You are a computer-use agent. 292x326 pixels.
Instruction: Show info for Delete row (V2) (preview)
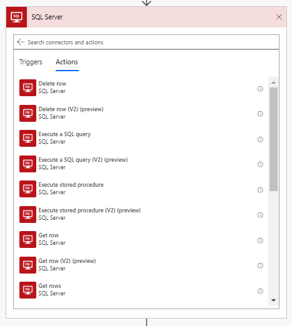(260, 114)
